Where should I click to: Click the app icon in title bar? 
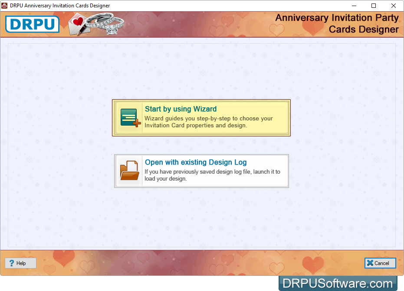[x=4, y=5]
